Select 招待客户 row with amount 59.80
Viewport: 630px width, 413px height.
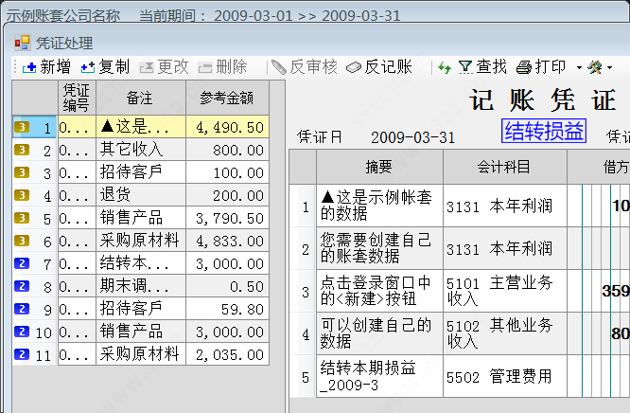pyautogui.click(x=141, y=309)
